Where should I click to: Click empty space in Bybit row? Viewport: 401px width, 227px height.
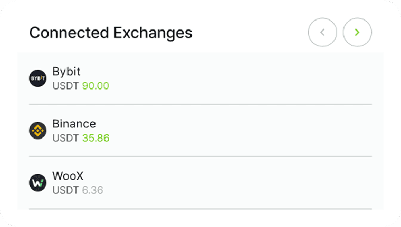(x=237, y=78)
